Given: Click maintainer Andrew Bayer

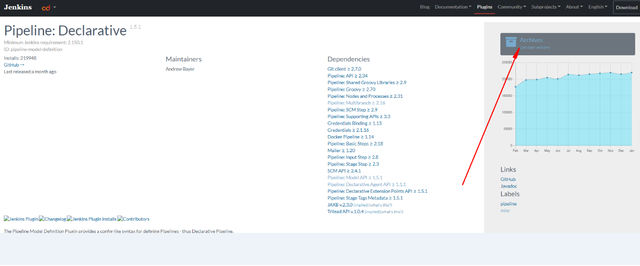Looking at the screenshot, I should (x=180, y=69).
